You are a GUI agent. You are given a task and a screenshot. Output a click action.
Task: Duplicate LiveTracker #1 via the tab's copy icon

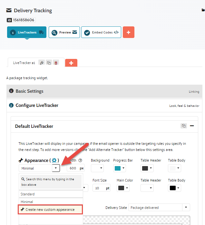point(49,63)
